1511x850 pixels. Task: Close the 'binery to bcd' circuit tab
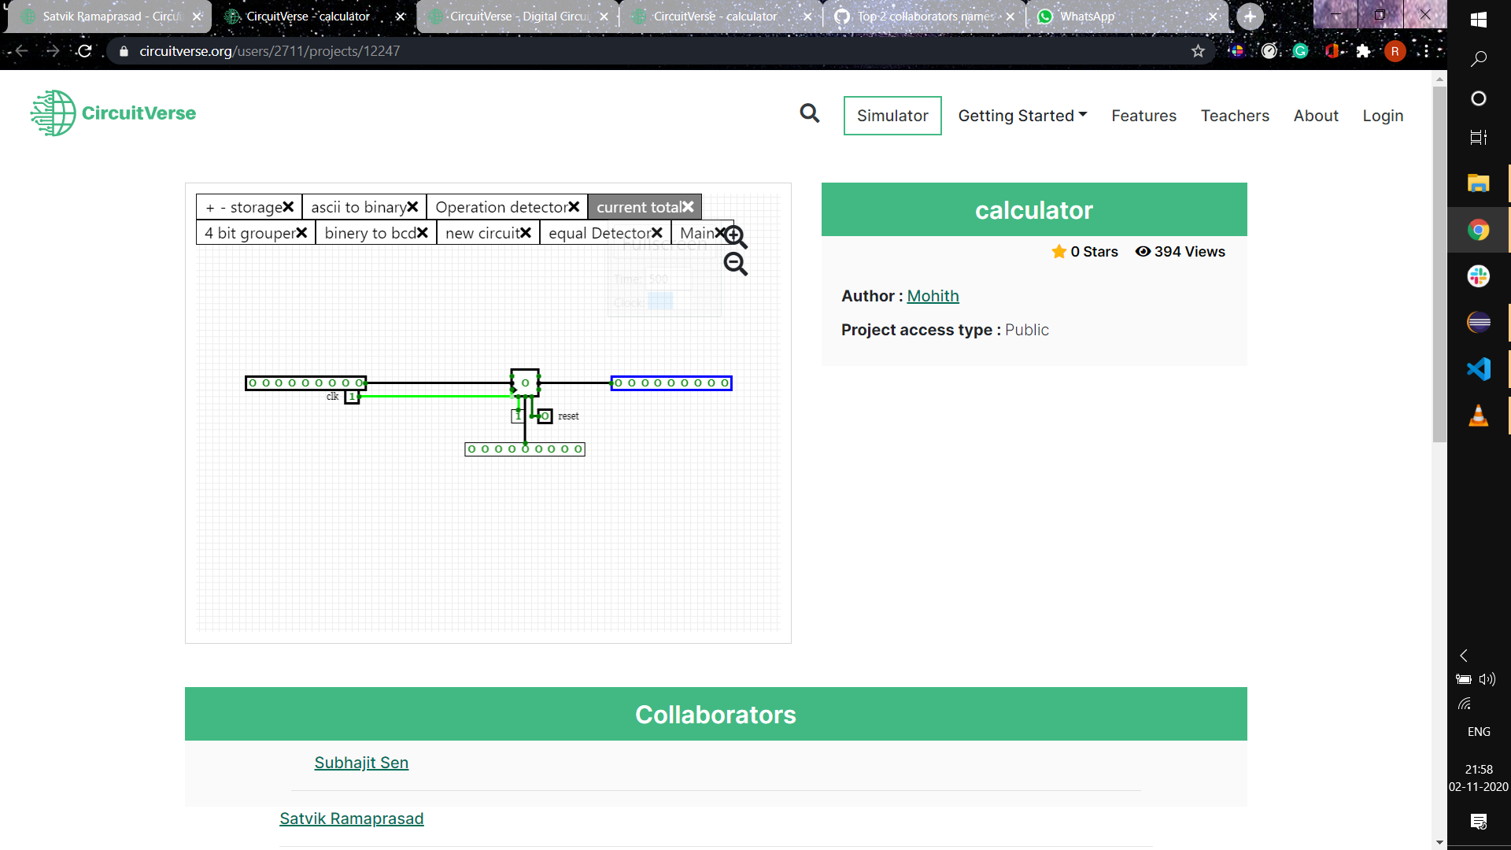click(423, 233)
